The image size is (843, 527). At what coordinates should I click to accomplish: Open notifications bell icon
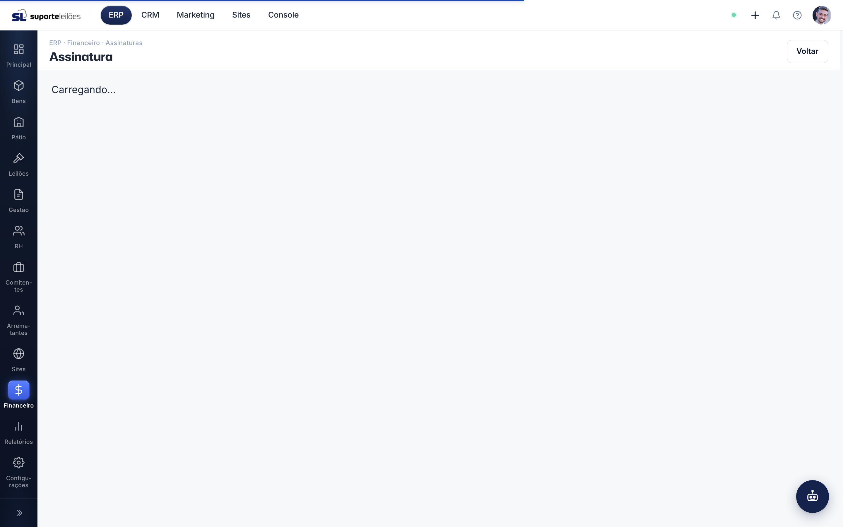tap(776, 15)
